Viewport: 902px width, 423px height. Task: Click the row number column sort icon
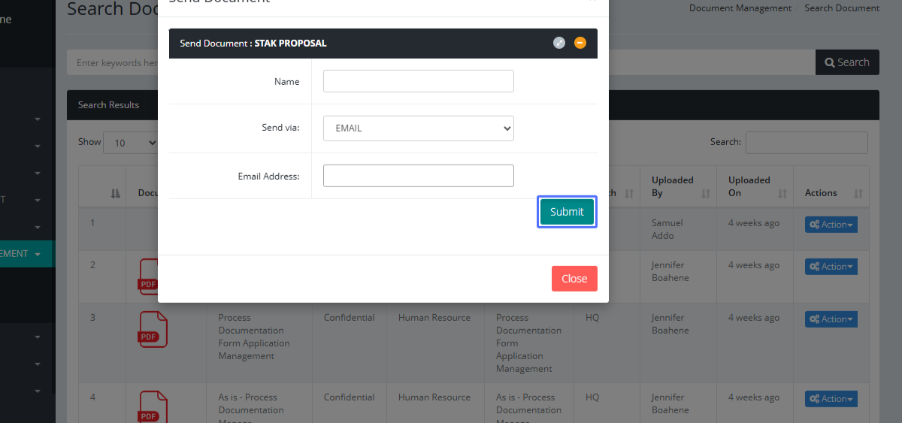click(116, 193)
